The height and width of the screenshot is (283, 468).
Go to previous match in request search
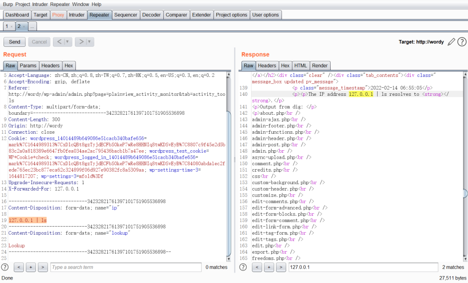[19, 267]
